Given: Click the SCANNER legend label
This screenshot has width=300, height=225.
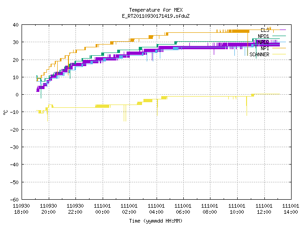Looking at the screenshot, I should point(259,54).
